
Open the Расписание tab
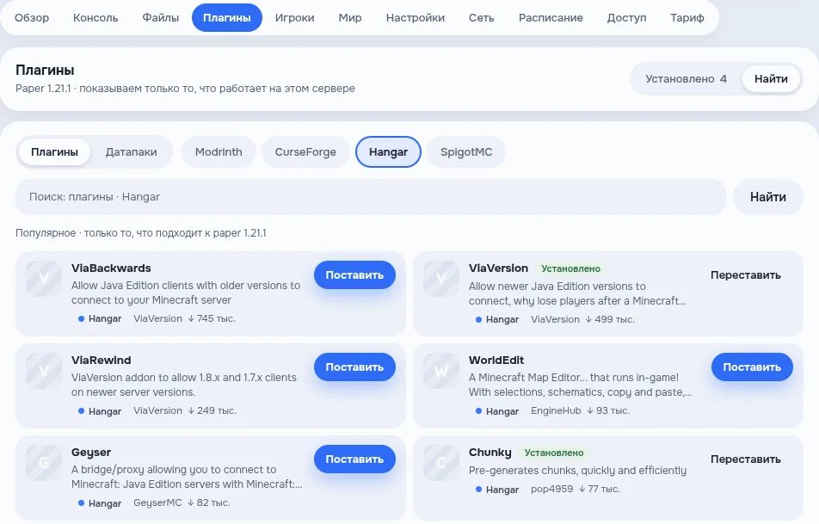[551, 18]
